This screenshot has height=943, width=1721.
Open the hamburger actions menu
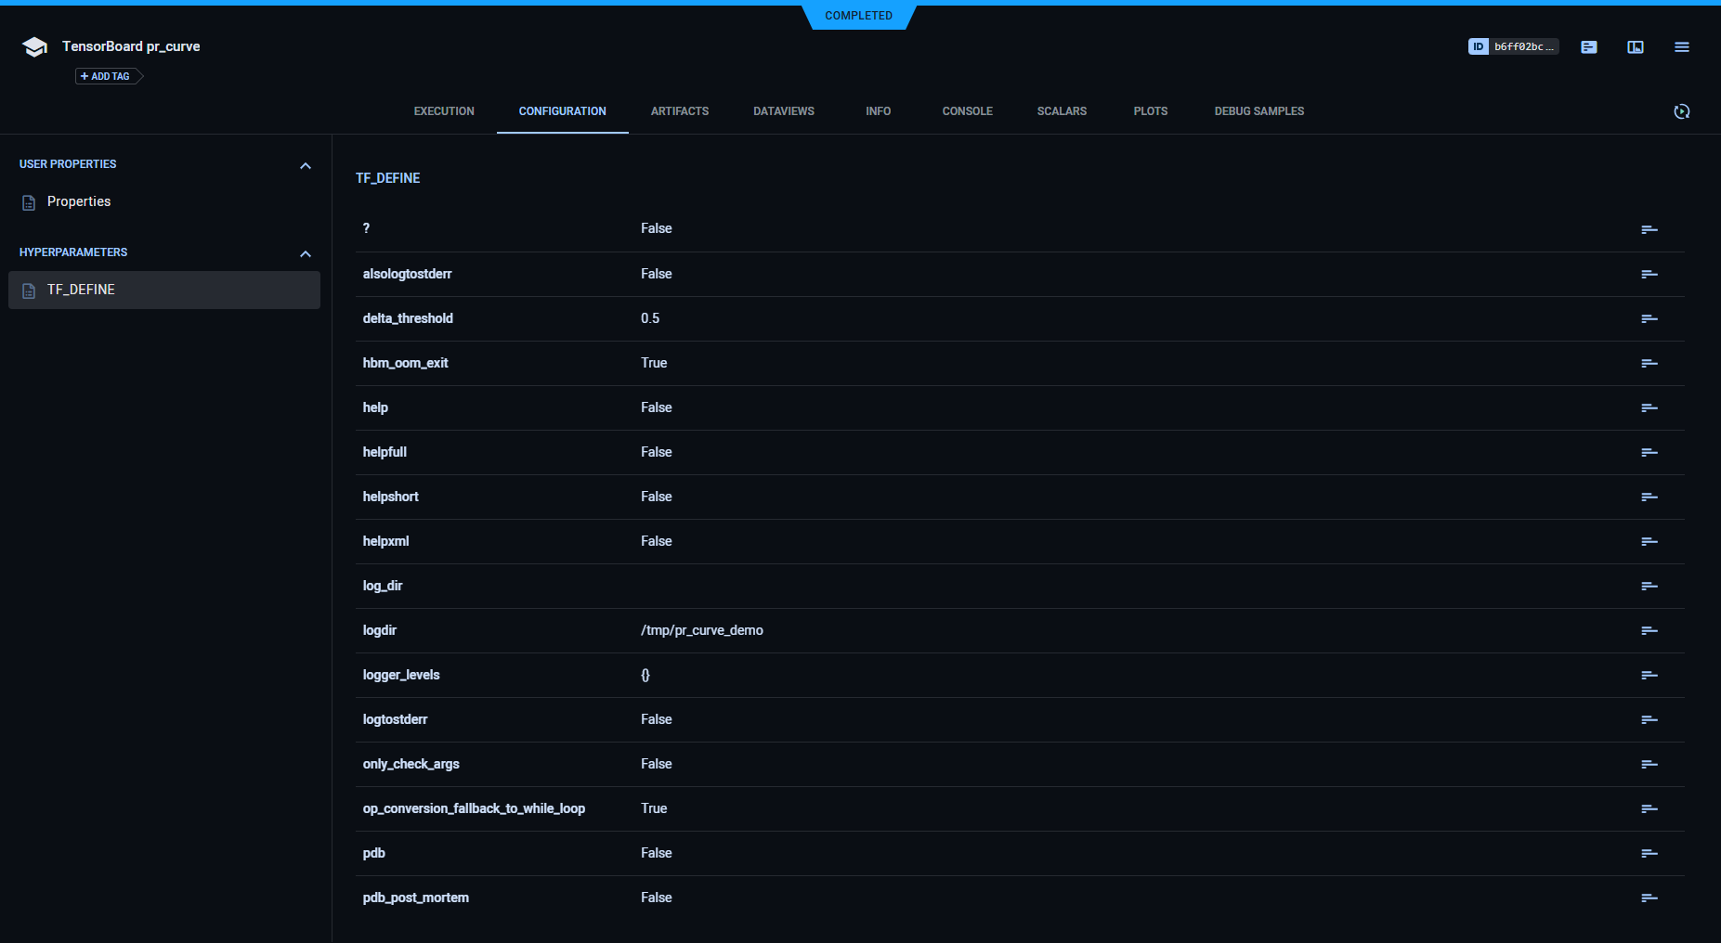click(1681, 47)
